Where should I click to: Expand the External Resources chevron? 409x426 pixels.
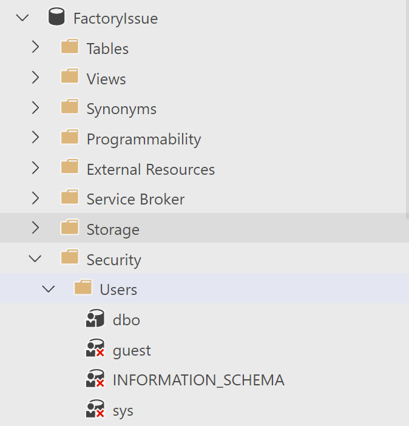(x=35, y=167)
